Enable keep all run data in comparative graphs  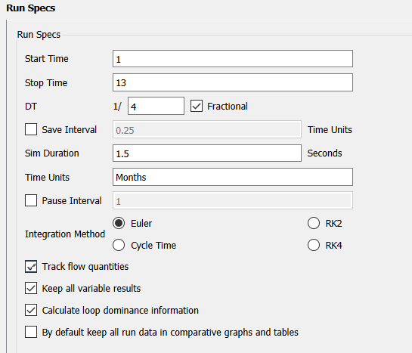(31, 332)
